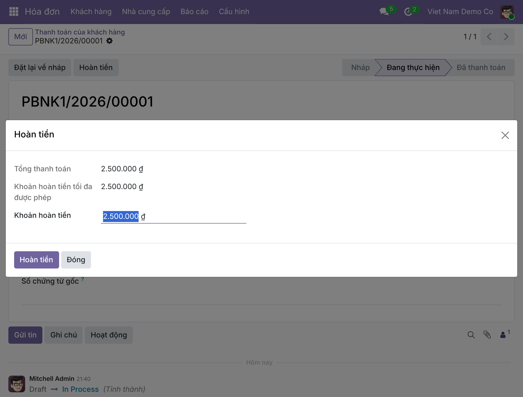Open the Hóa đơn app menu
The width and height of the screenshot is (523, 397).
[x=42, y=11]
